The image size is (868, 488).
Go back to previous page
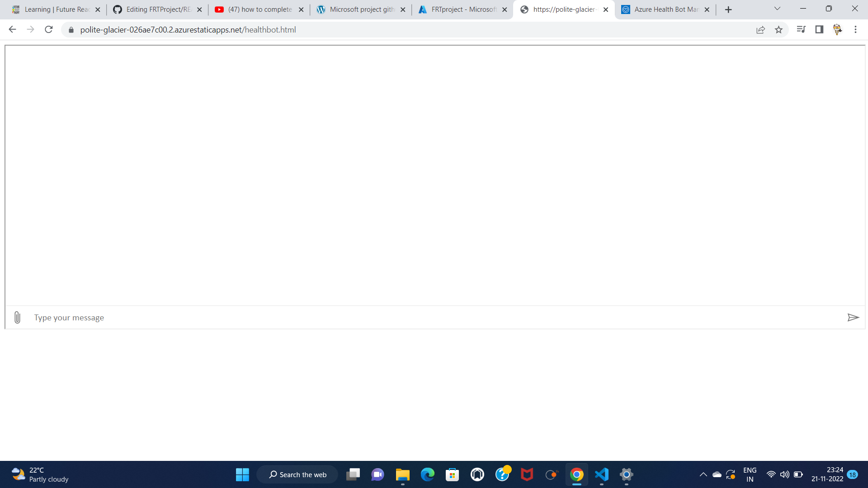pos(12,30)
